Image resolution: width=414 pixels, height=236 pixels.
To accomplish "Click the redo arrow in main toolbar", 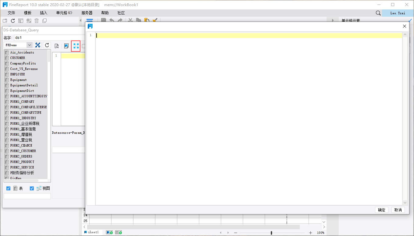I will (x=120, y=20).
